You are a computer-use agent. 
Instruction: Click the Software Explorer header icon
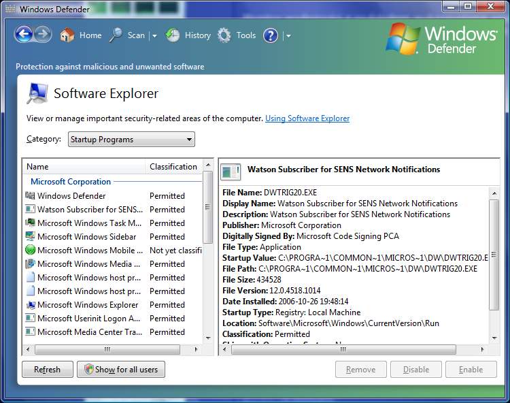[x=37, y=93]
